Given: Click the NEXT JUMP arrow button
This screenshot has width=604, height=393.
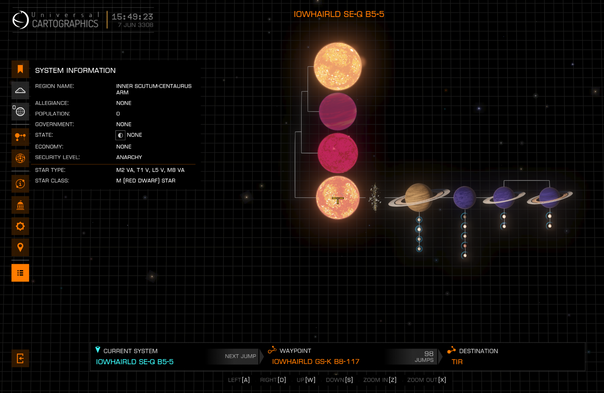Looking at the screenshot, I should tap(235, 356).
